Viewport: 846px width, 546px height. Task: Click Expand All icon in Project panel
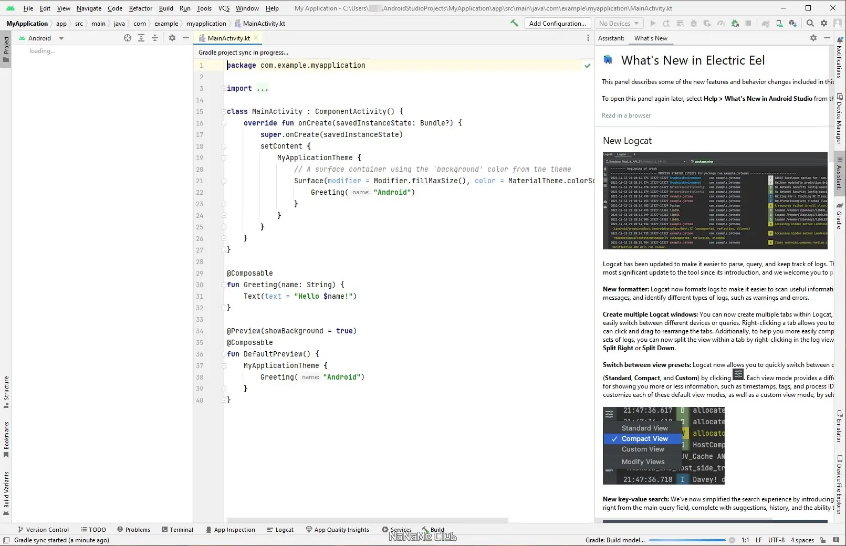click(141, 38)
